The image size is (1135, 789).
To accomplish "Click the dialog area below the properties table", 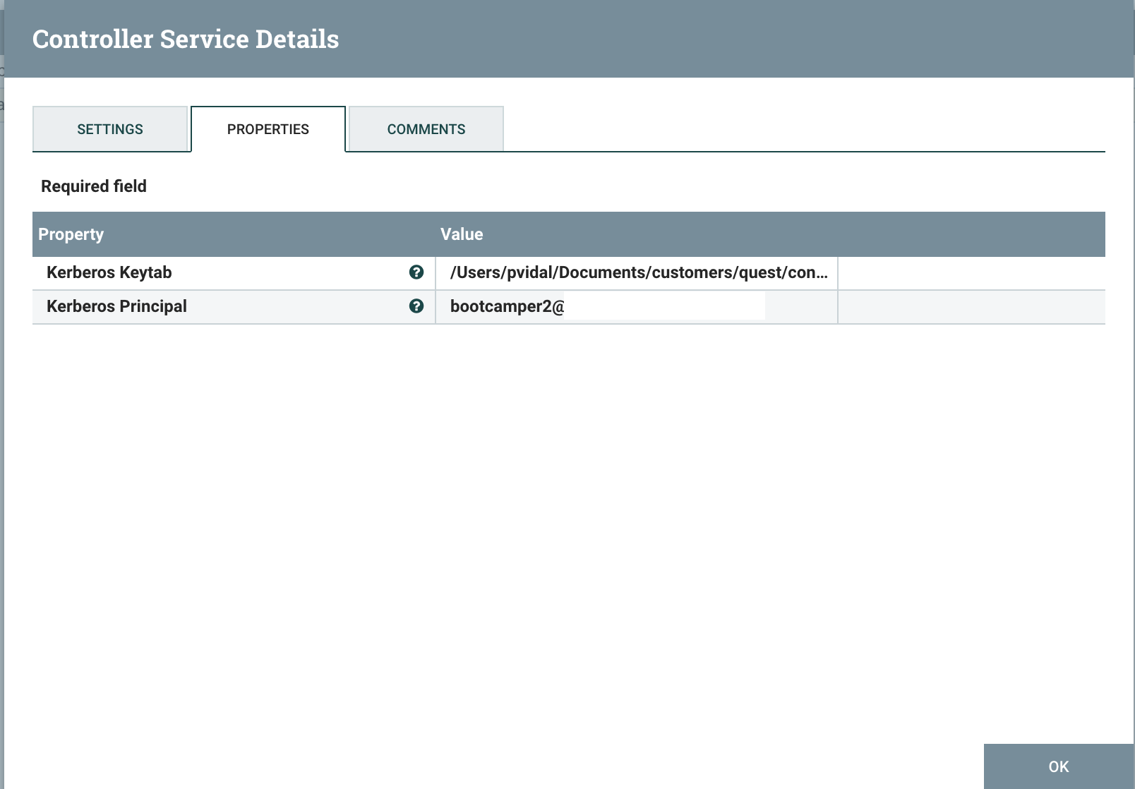I will 565,494.
